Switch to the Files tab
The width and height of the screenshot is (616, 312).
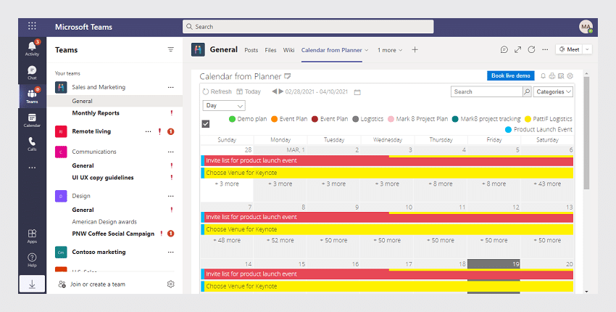pyautogui.click(x=270, y=50)
